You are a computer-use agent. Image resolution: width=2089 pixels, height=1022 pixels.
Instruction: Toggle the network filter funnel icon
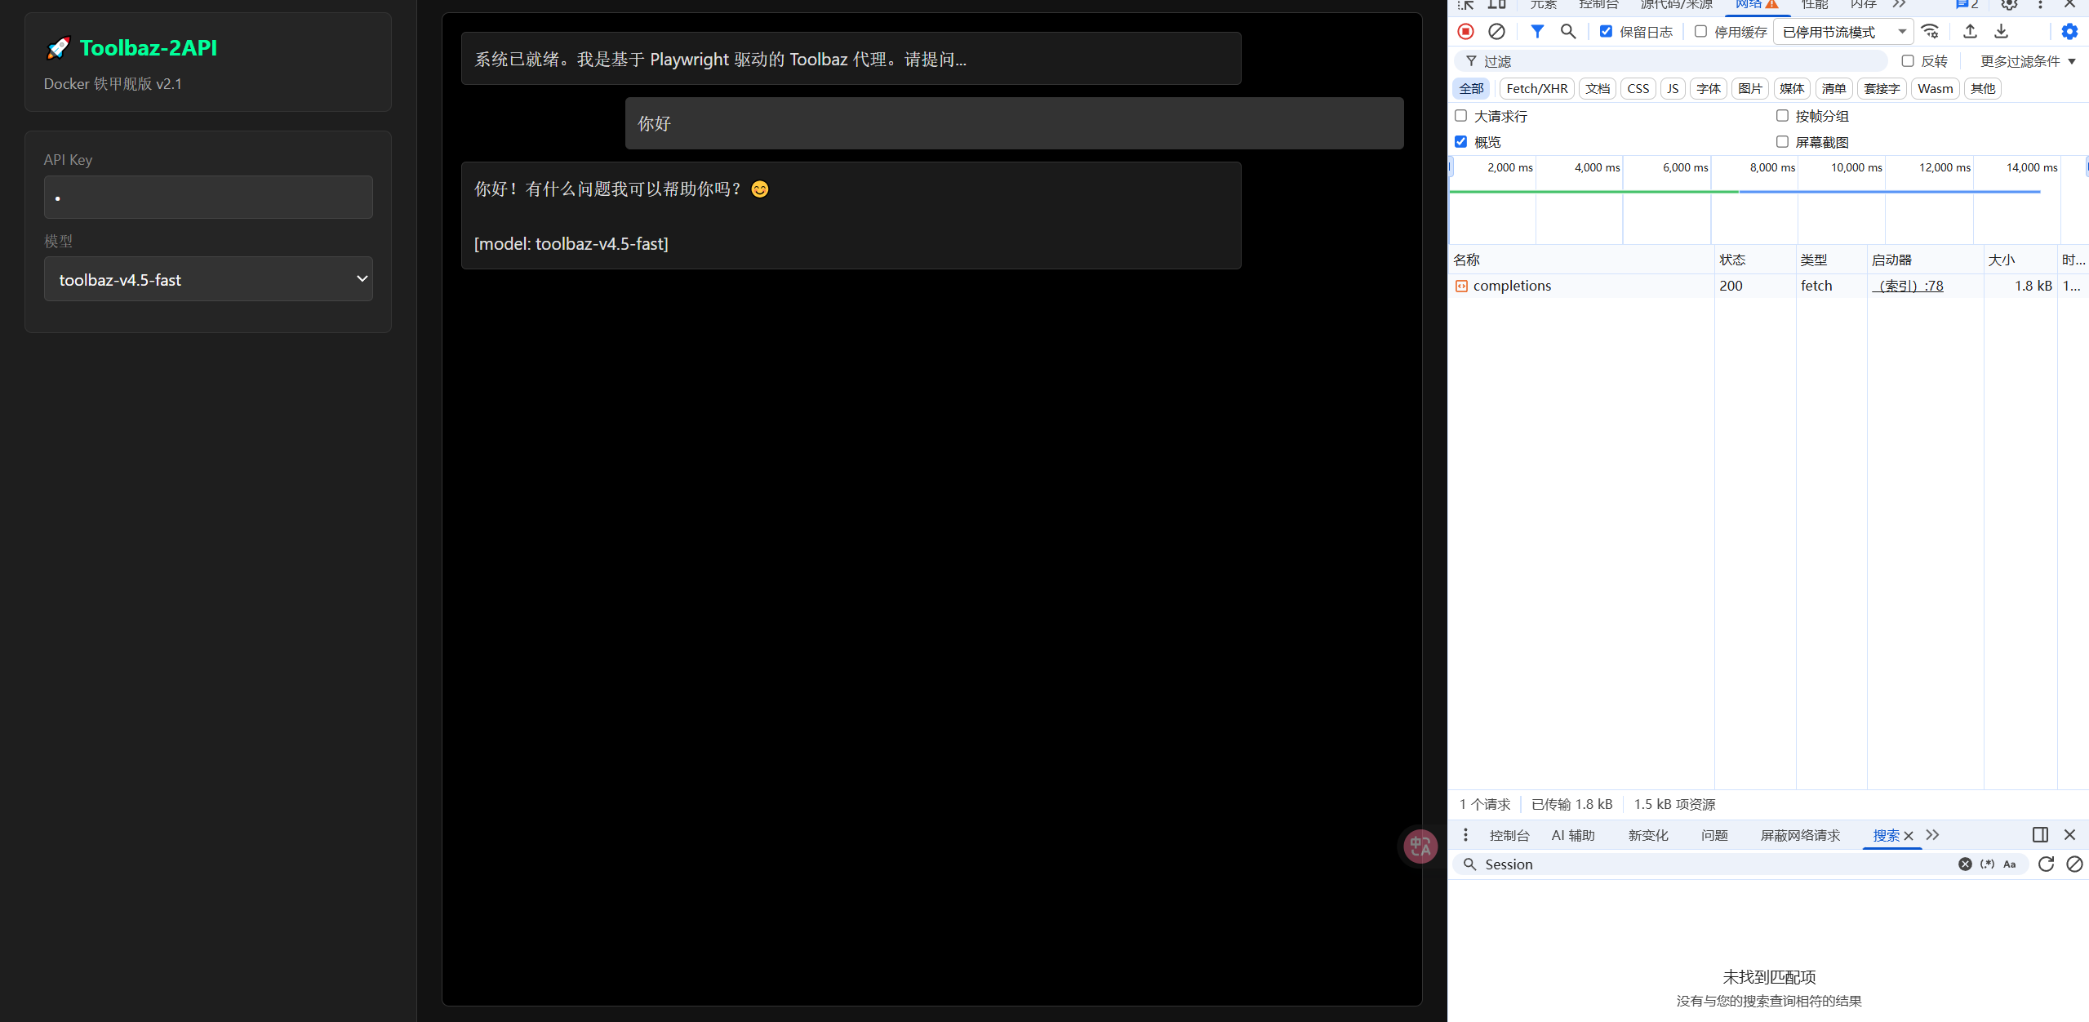(1537, 32)
